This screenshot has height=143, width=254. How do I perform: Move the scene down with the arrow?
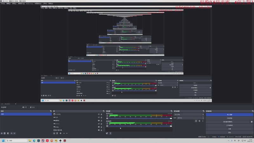click(14, 133)
